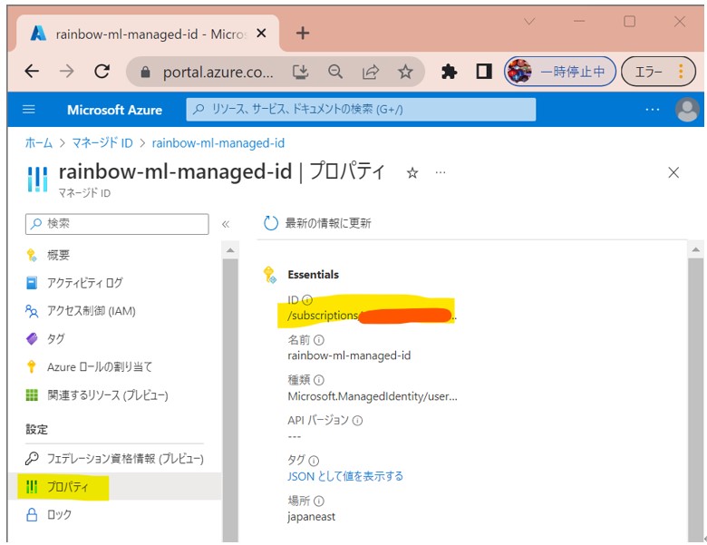Viewport: 707px width, 545px height.
Task: Reload the page with the refresh icon
Action: pyautogui.click(x=102, y=72)
